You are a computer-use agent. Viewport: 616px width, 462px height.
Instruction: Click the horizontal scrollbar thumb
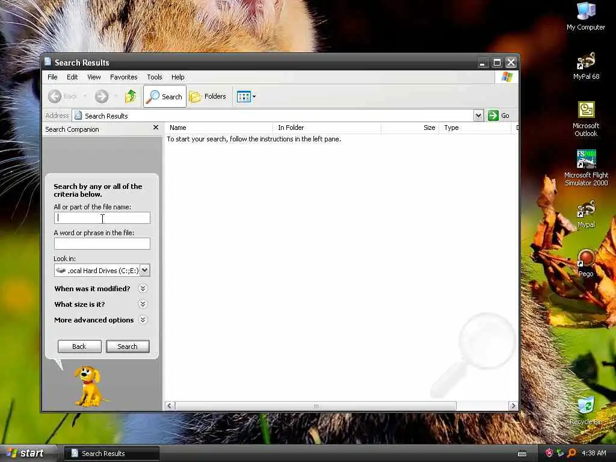315,406
